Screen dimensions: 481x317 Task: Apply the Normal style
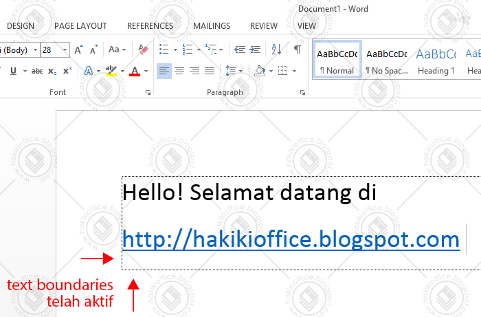[337, 60]
